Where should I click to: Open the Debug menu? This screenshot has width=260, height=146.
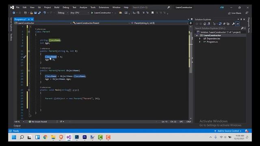pos(66,7)
